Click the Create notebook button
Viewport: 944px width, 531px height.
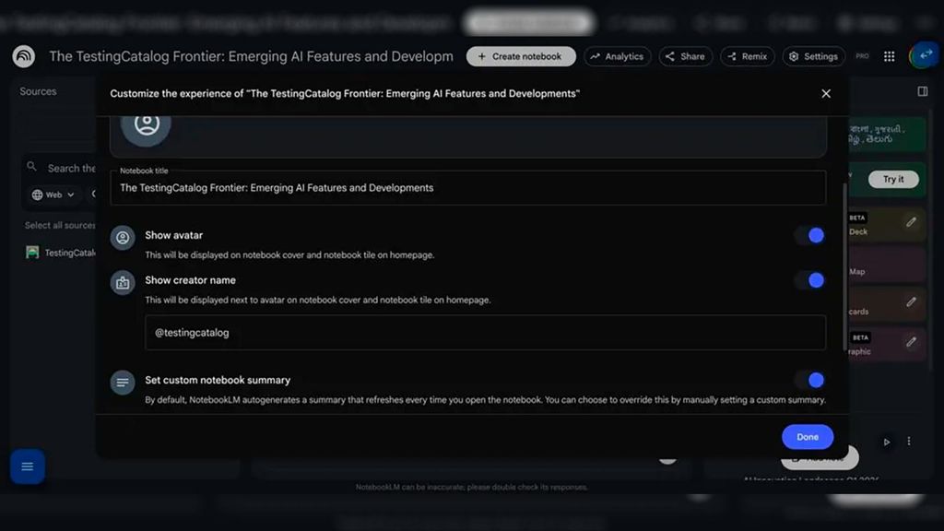click(521, 56)
